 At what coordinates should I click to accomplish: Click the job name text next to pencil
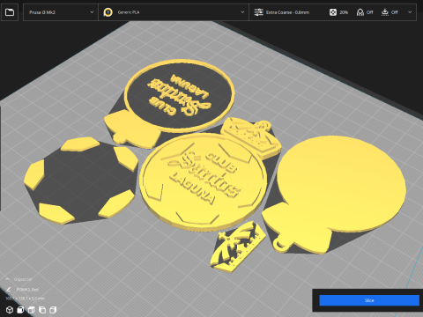[27, 290]
